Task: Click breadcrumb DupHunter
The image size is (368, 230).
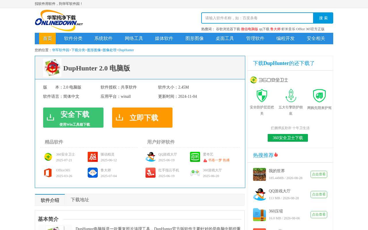Action: coord(126,50)
